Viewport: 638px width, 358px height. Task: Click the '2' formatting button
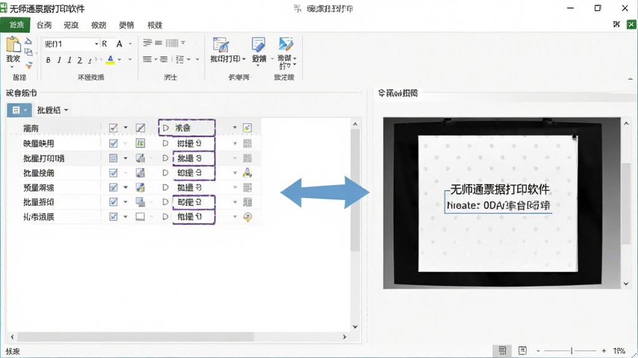[80, 60]
